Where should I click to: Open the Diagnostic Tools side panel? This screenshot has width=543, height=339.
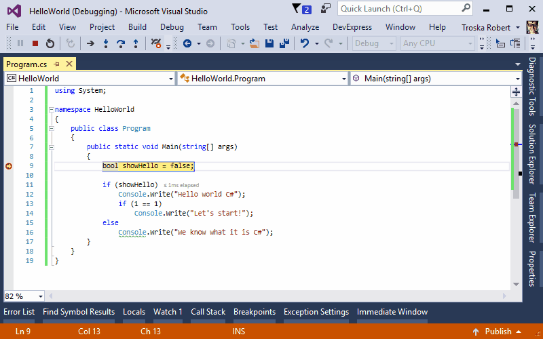tap(532, 87)
